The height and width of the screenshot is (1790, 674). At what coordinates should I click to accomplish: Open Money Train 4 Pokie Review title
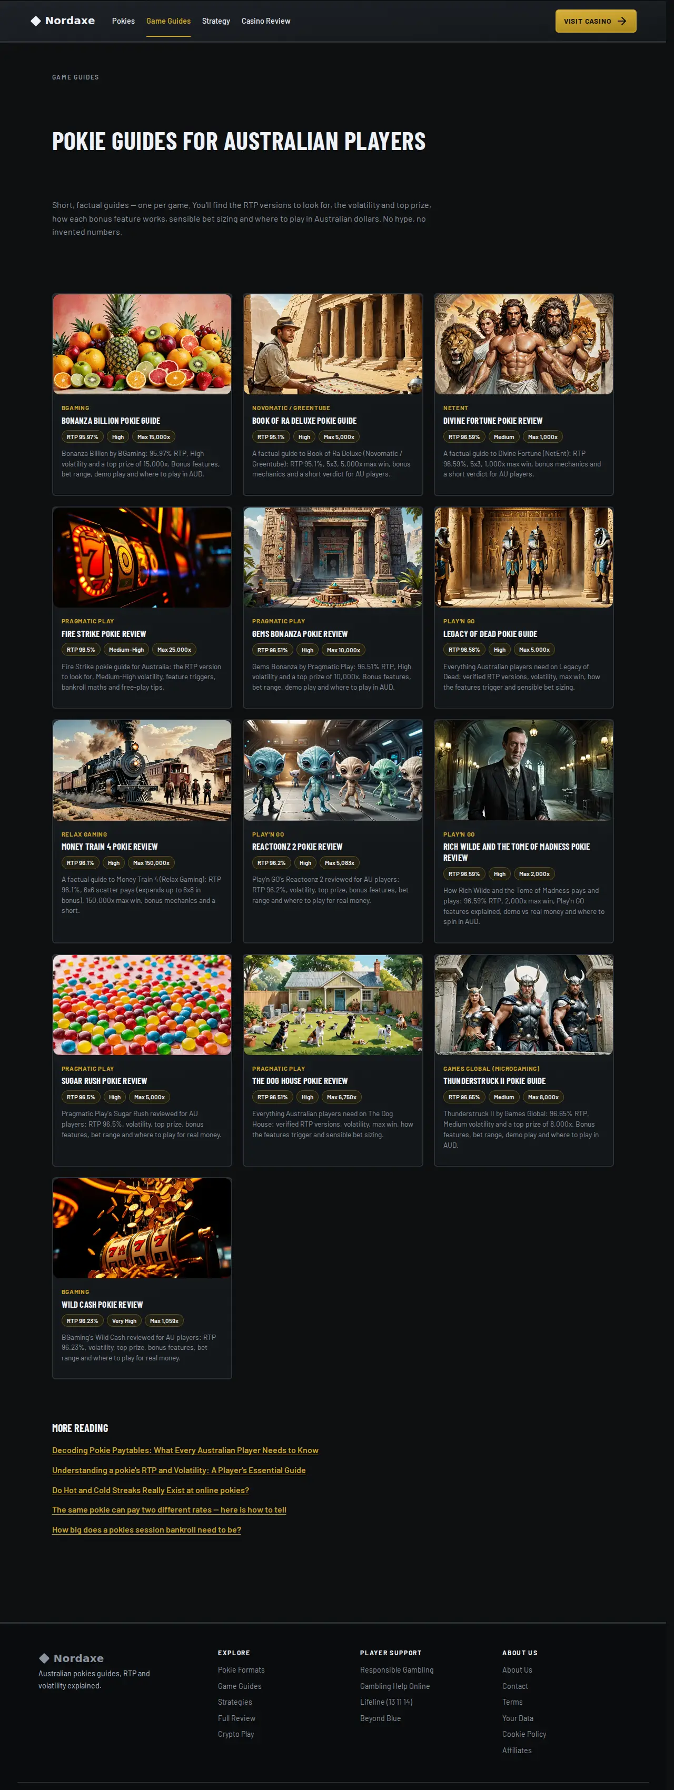[110, 847]
